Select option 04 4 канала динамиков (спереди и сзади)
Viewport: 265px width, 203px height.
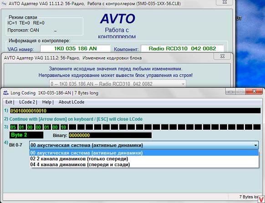[x=144, y=164]
